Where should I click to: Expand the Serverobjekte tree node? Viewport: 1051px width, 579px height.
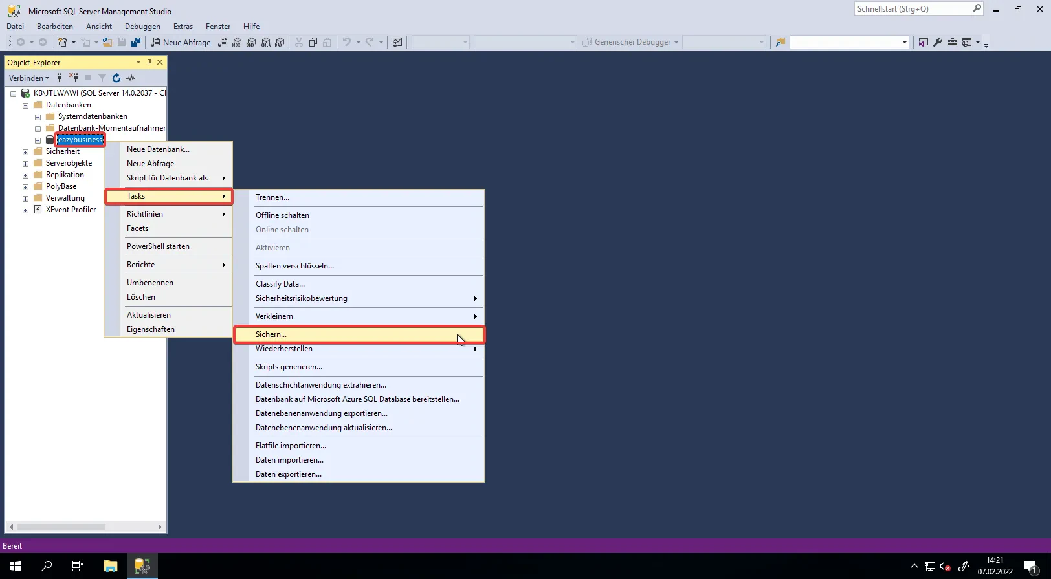(25, 163)
